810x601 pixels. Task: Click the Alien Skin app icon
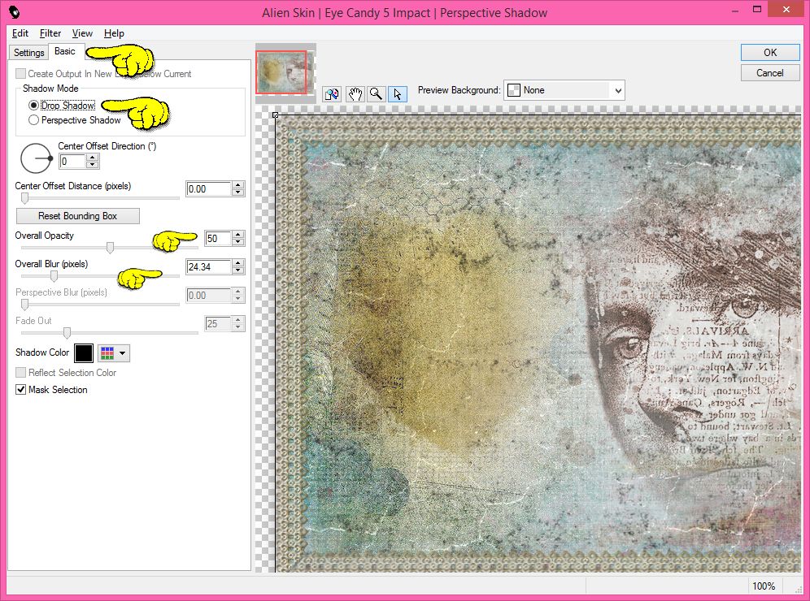click(x=15, y=12)
